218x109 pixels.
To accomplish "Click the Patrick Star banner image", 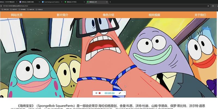I will pyautogui.click(x=108, y=58).
